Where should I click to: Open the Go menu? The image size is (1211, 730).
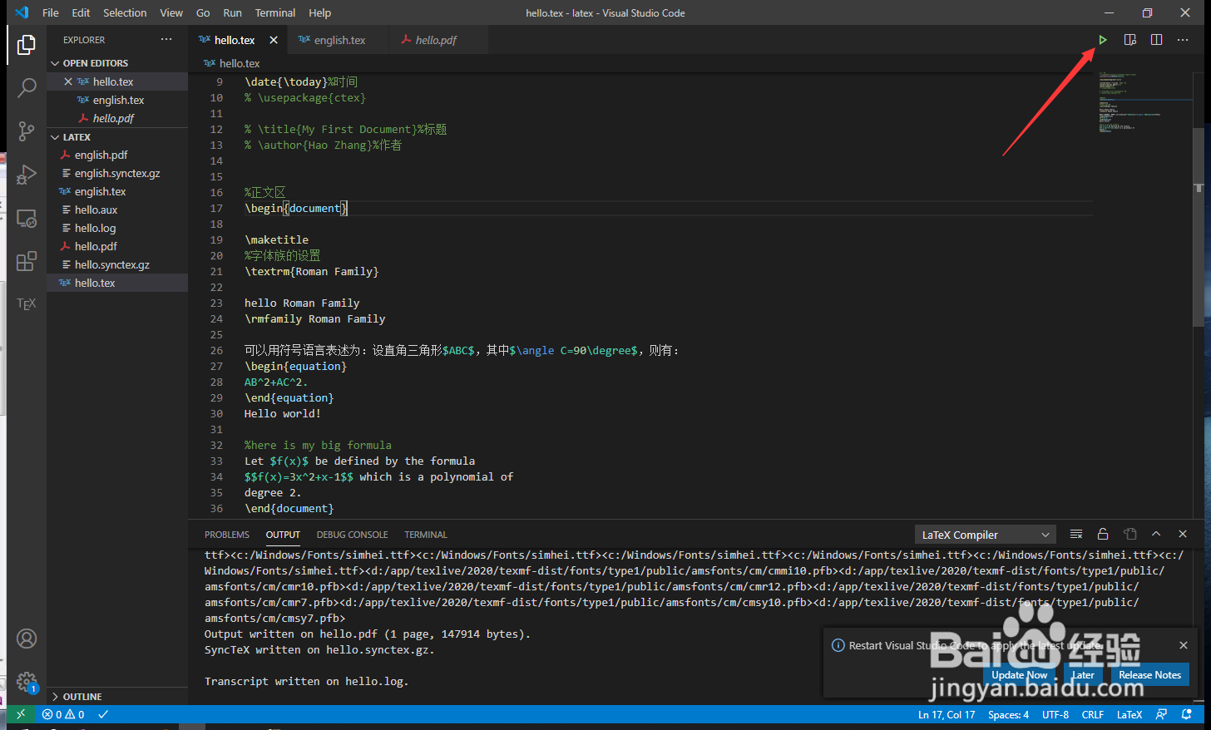click(x=203, y=12)
